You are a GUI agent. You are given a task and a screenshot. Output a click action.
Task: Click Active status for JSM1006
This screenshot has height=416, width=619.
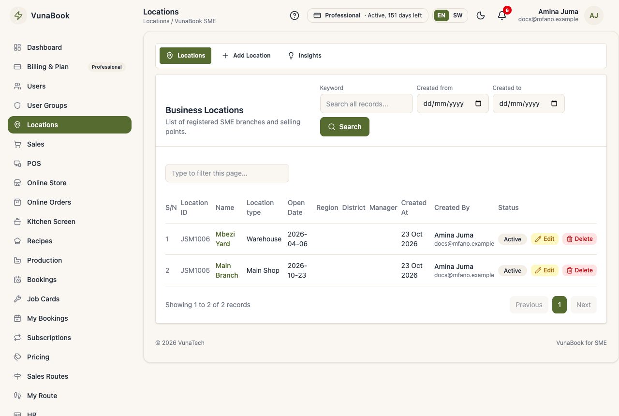point(513,239)
